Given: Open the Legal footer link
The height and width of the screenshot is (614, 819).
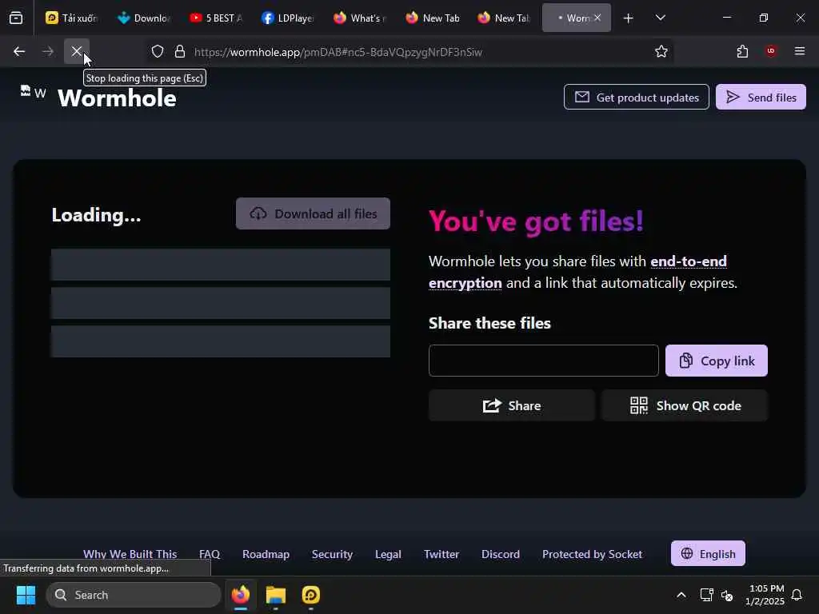Looking at the screenshot, I should [388, 554].
